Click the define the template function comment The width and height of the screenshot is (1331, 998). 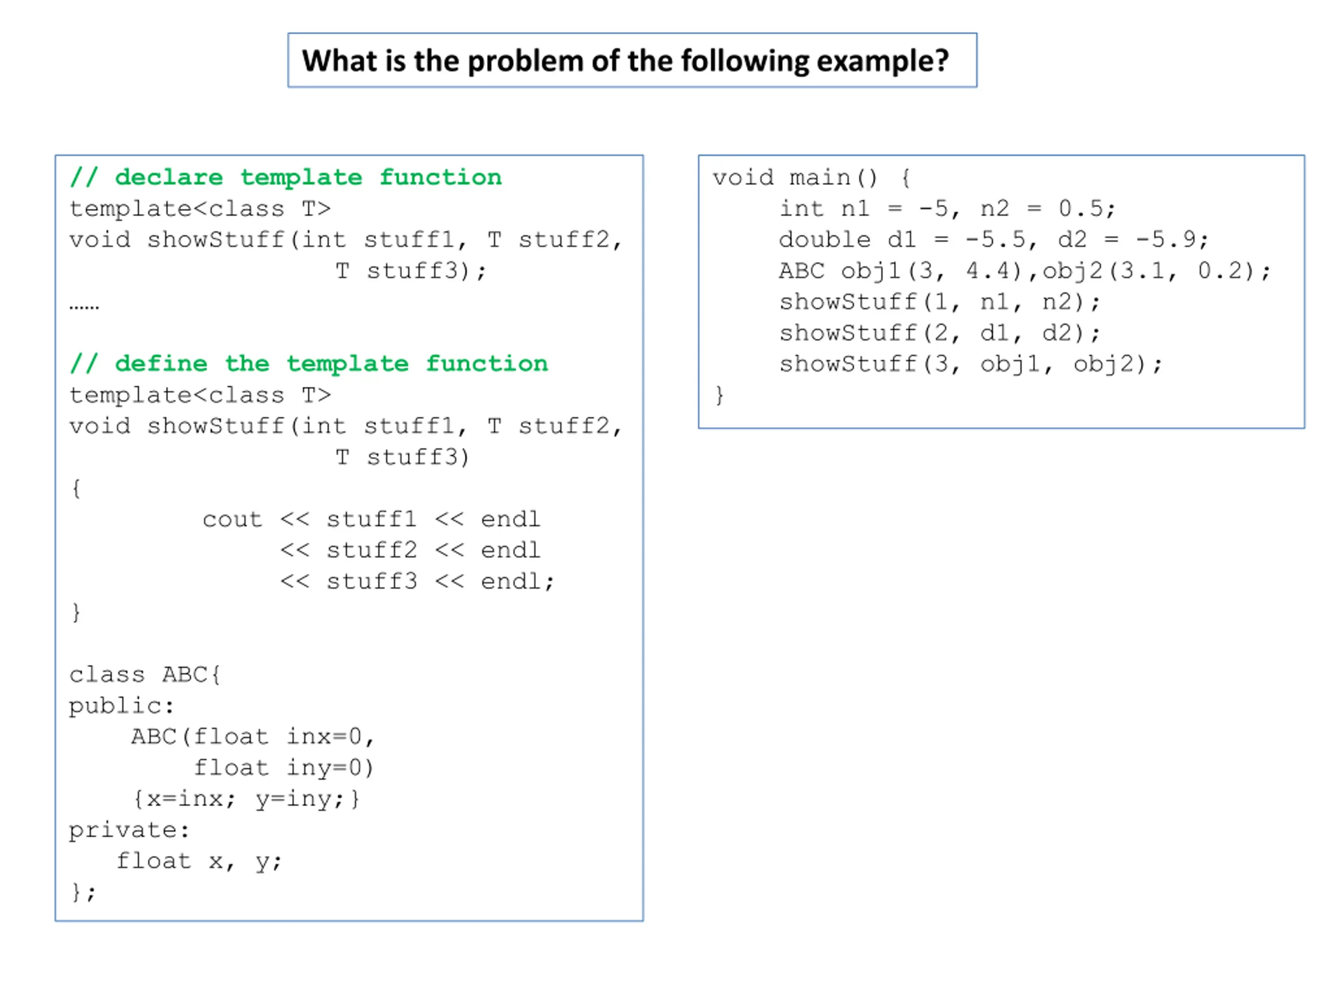click(x=309, y=364)
